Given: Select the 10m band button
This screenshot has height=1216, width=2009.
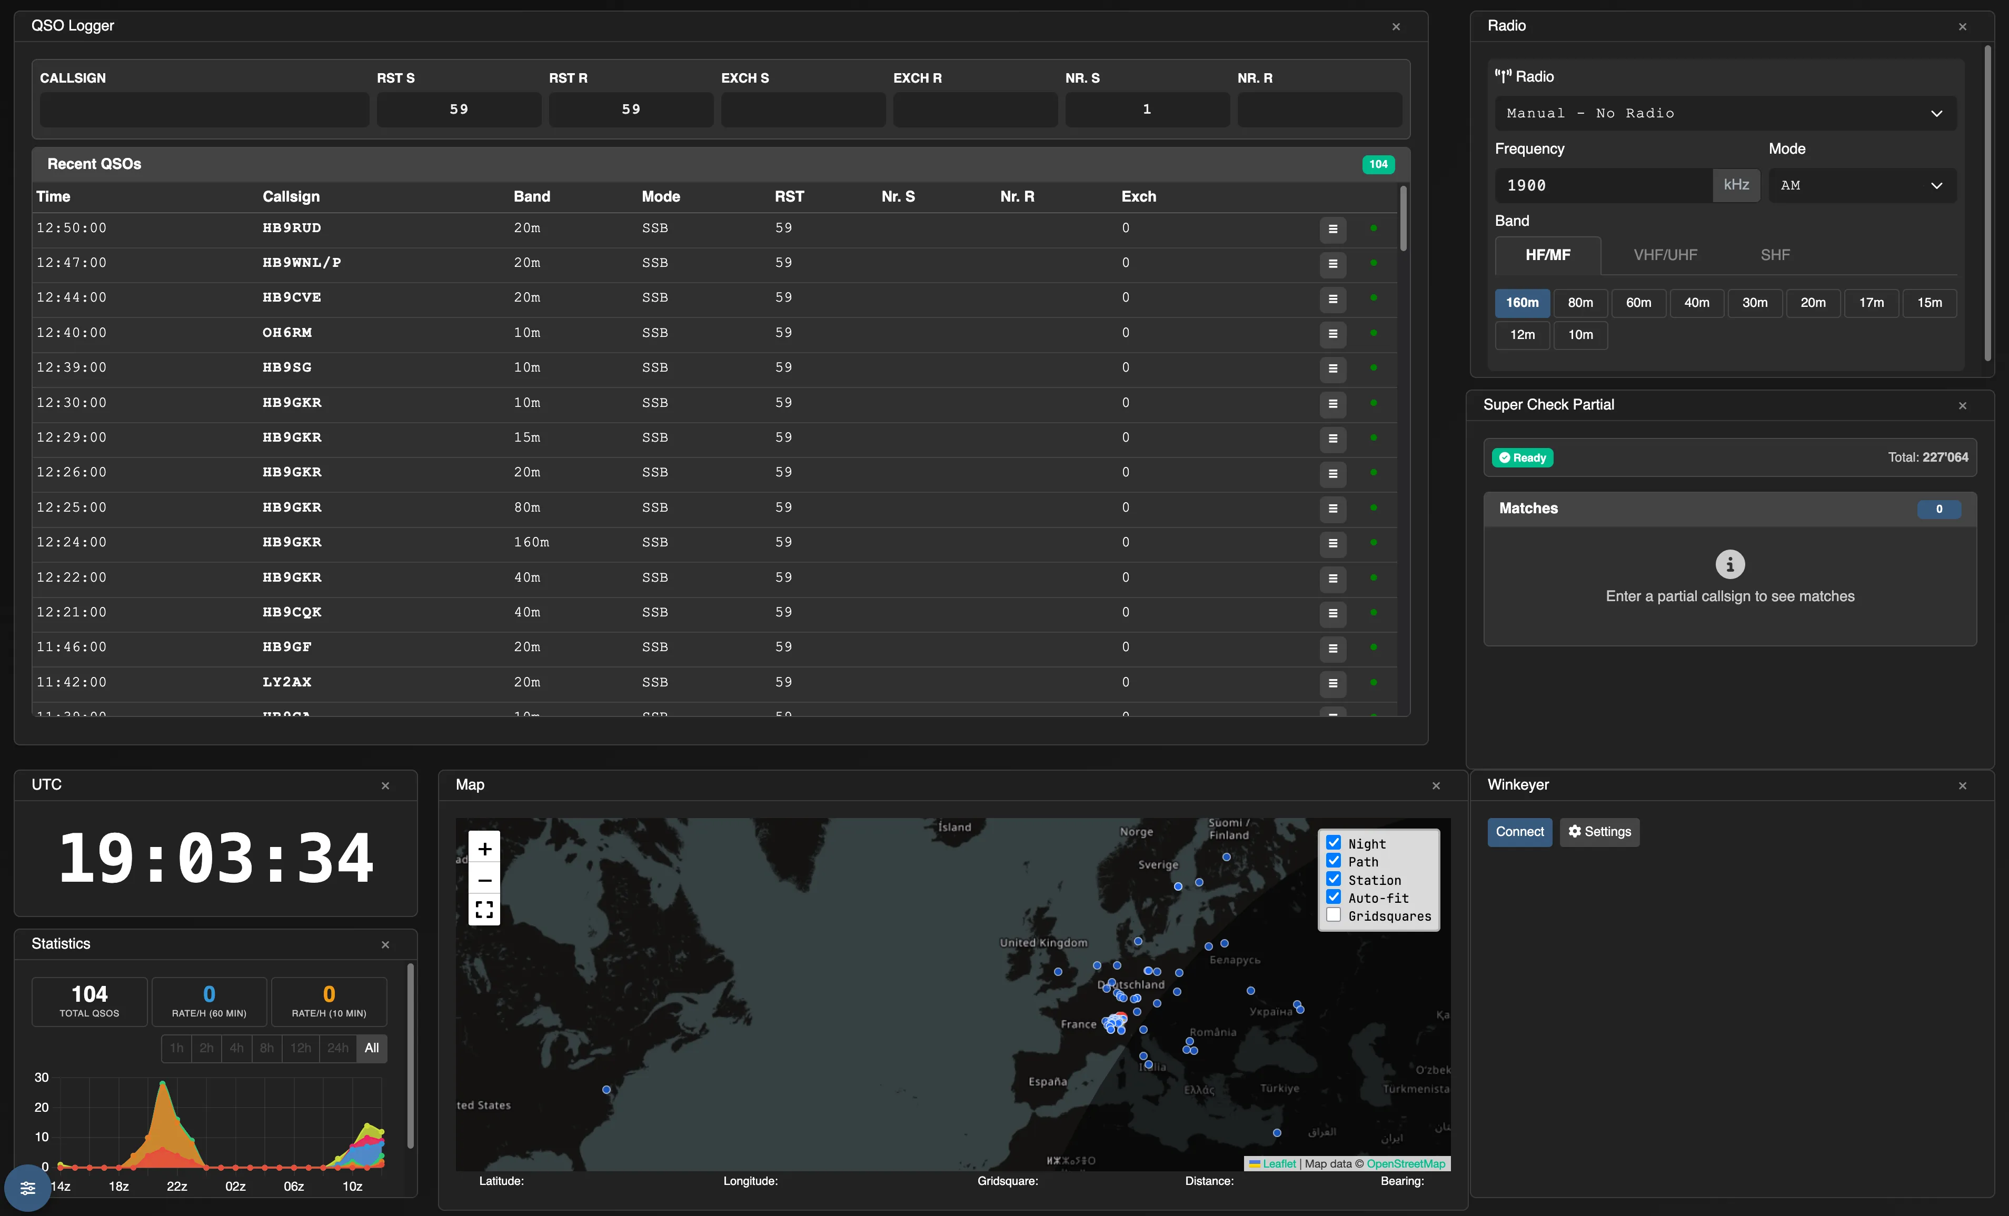Looking at the screenshot, I should [1580, 335].
